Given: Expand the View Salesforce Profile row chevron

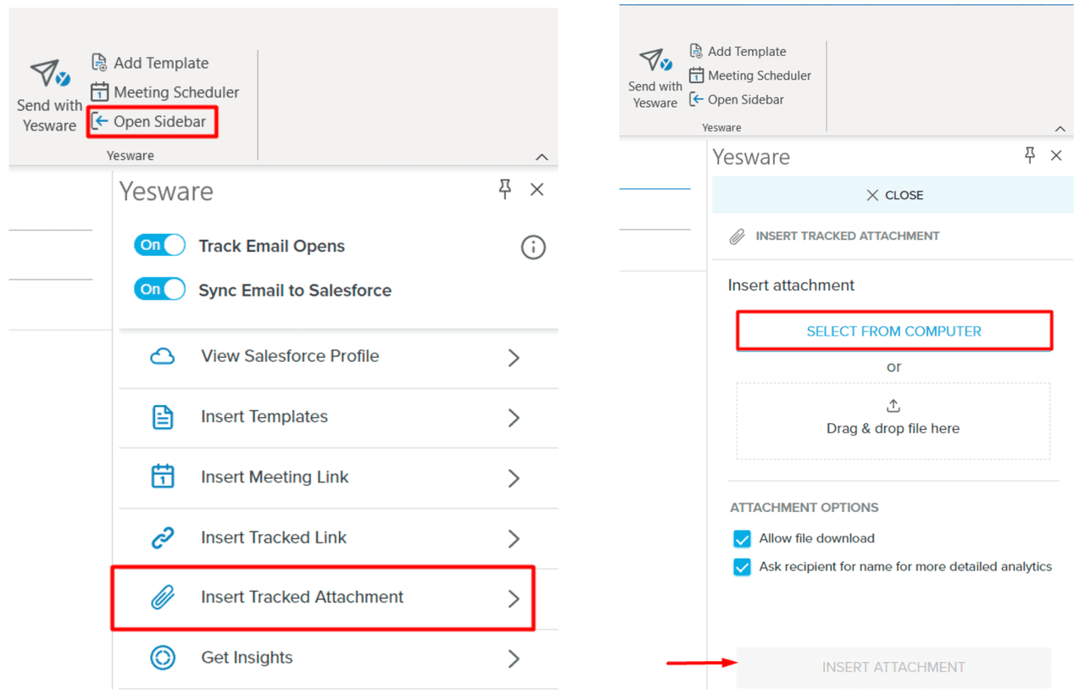Looking at the screenshot, I should coord(514,358).
